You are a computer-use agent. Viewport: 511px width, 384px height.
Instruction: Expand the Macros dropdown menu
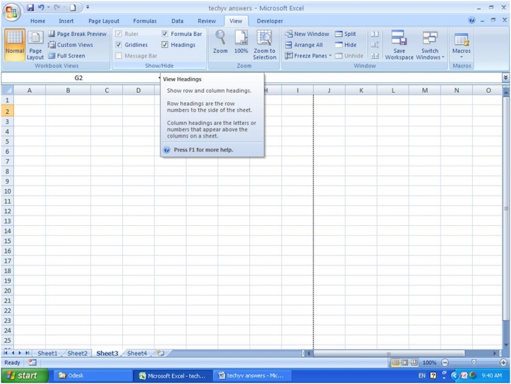pos(461,45)
